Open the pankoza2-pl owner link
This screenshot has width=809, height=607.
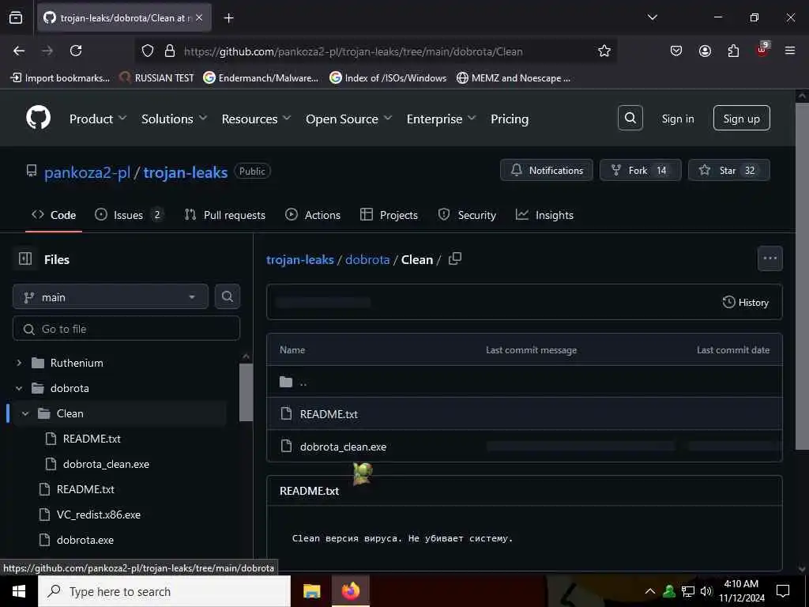pos(87,172)
